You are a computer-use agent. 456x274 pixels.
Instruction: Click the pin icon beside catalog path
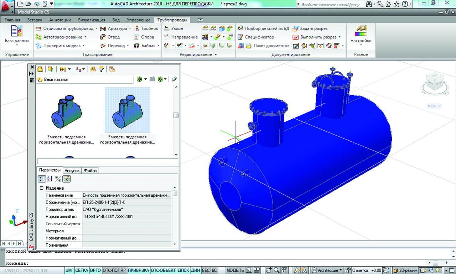pos(174,79)
